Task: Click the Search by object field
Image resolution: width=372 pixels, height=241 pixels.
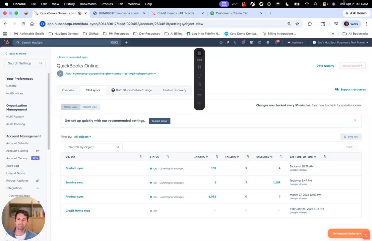Action: (x=94, y=147)
